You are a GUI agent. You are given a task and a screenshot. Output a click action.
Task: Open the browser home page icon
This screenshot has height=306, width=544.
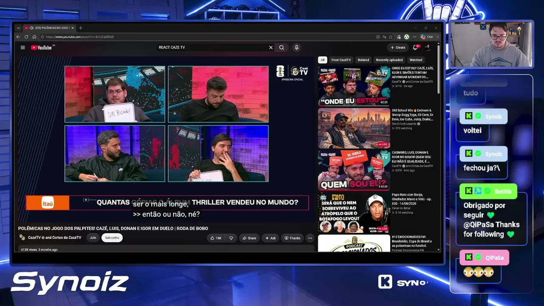34,37
